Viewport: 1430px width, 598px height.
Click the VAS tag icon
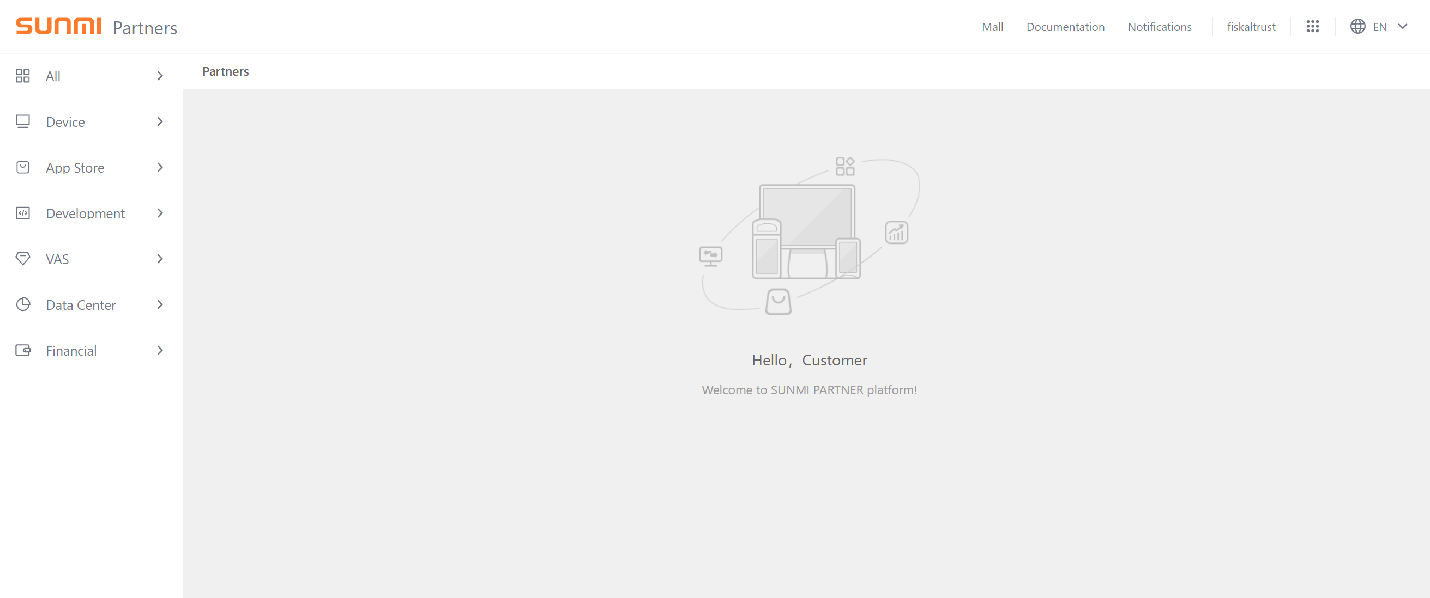click(23, 259)
